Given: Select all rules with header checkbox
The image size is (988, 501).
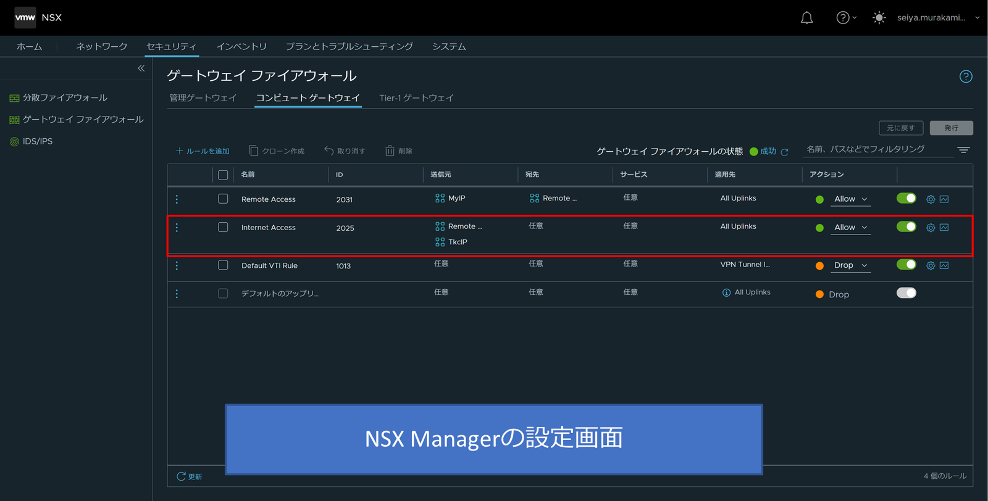Looking at the screenshot, I should coord(223,175).
